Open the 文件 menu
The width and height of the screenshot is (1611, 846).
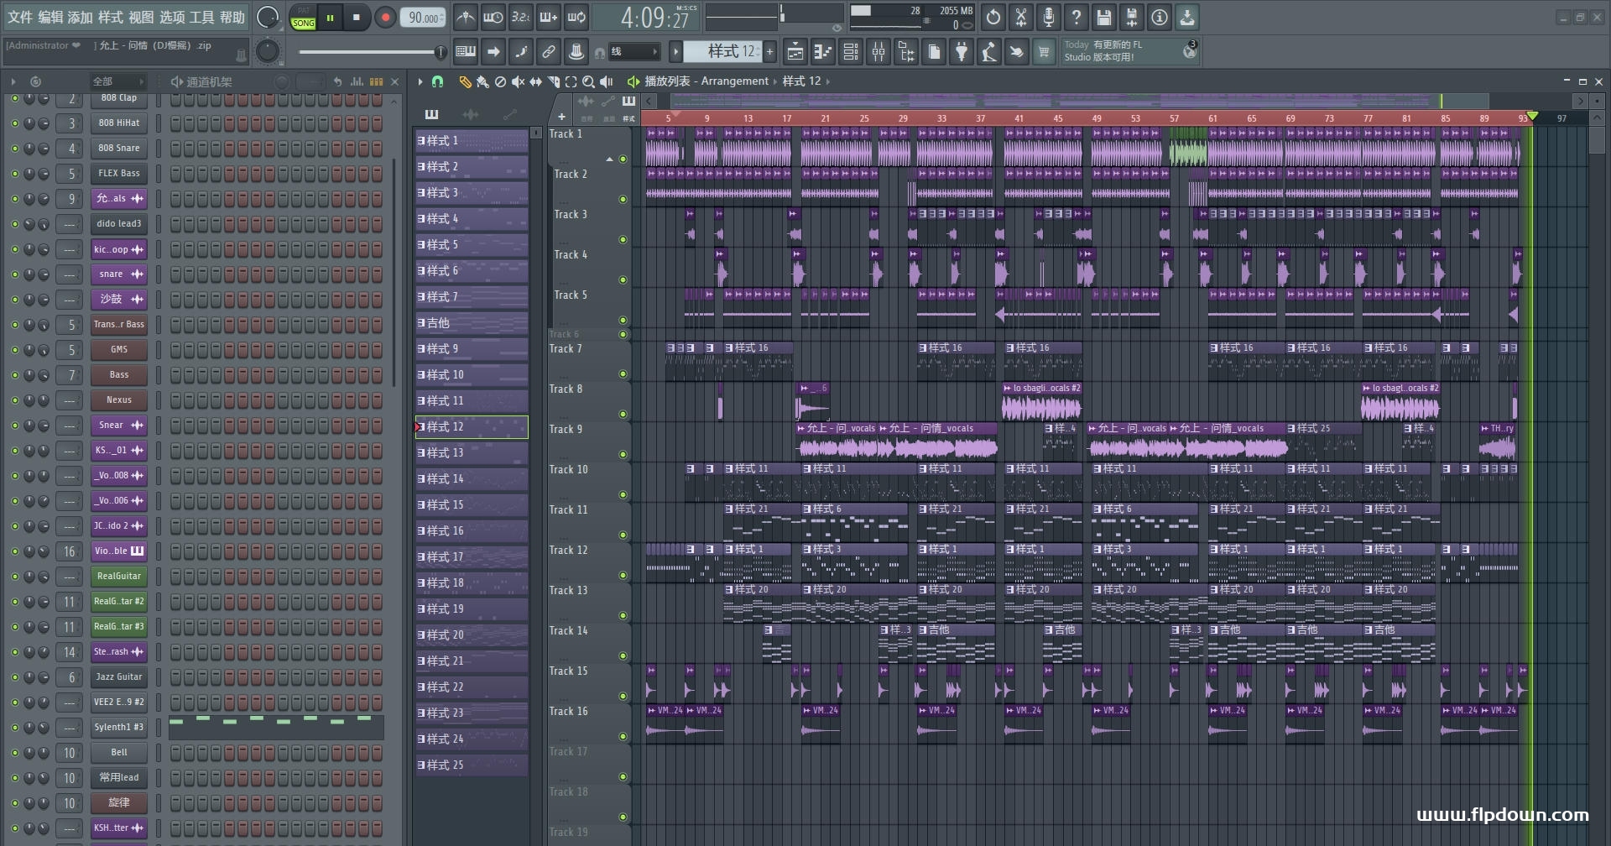click(x=20, y=17)
